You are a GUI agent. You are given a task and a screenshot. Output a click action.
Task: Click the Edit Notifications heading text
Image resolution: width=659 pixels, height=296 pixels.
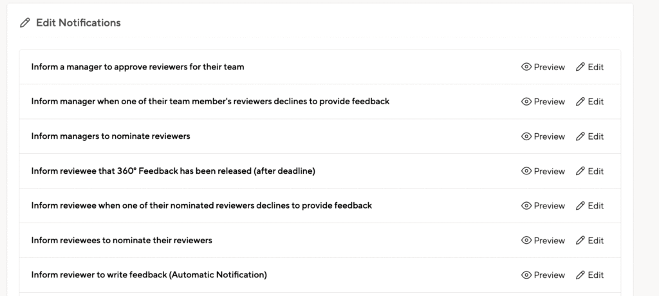pyautogui.click(x=78, y=23)
